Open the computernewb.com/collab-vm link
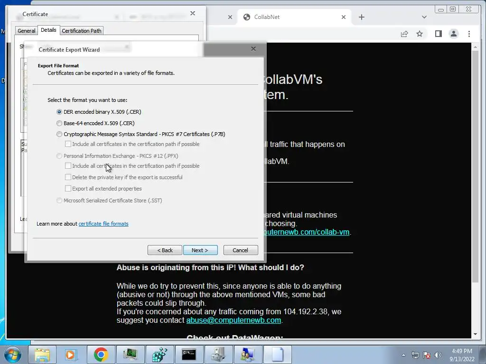Viewport: 486px width, 364px height. pos(307,232)
